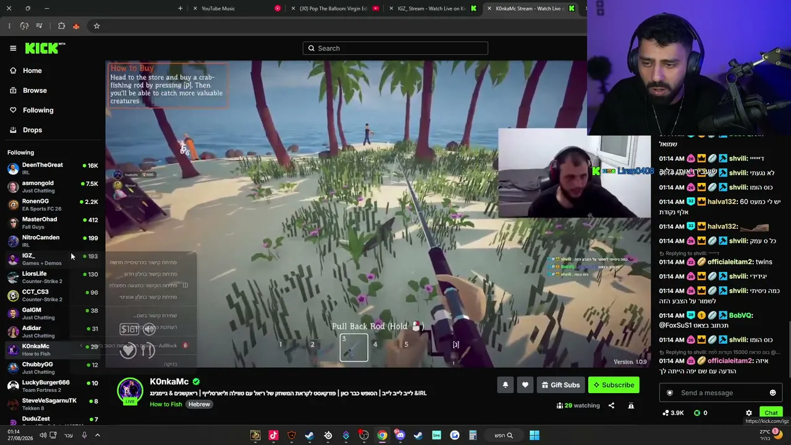Select LiorsLife in the Following list
Viewport: 791px width, 445px height.
click(x=53, y=277)
